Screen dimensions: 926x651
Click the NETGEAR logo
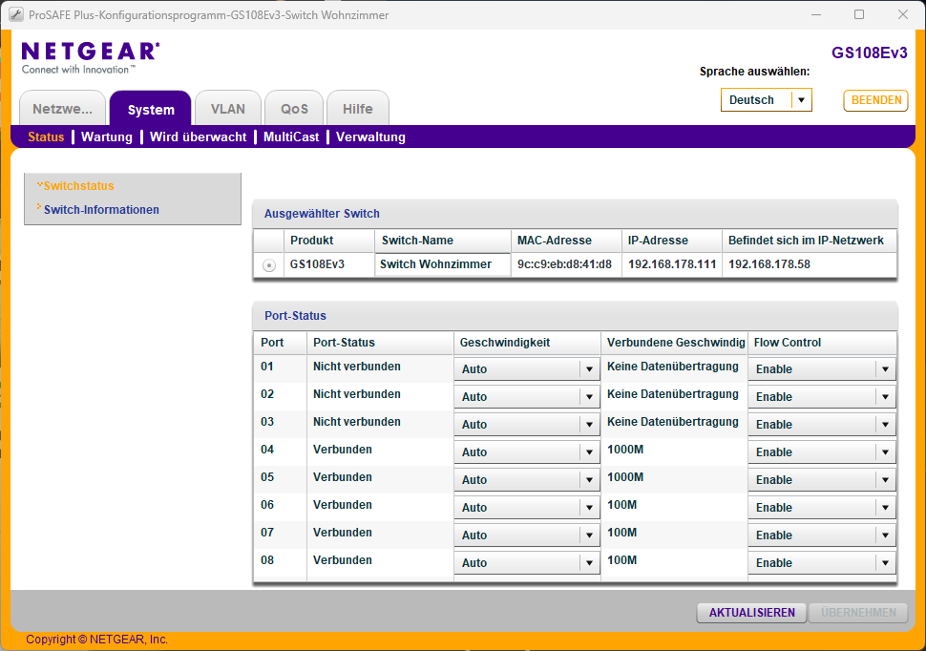pyautogui.click(x=91, y=57)
